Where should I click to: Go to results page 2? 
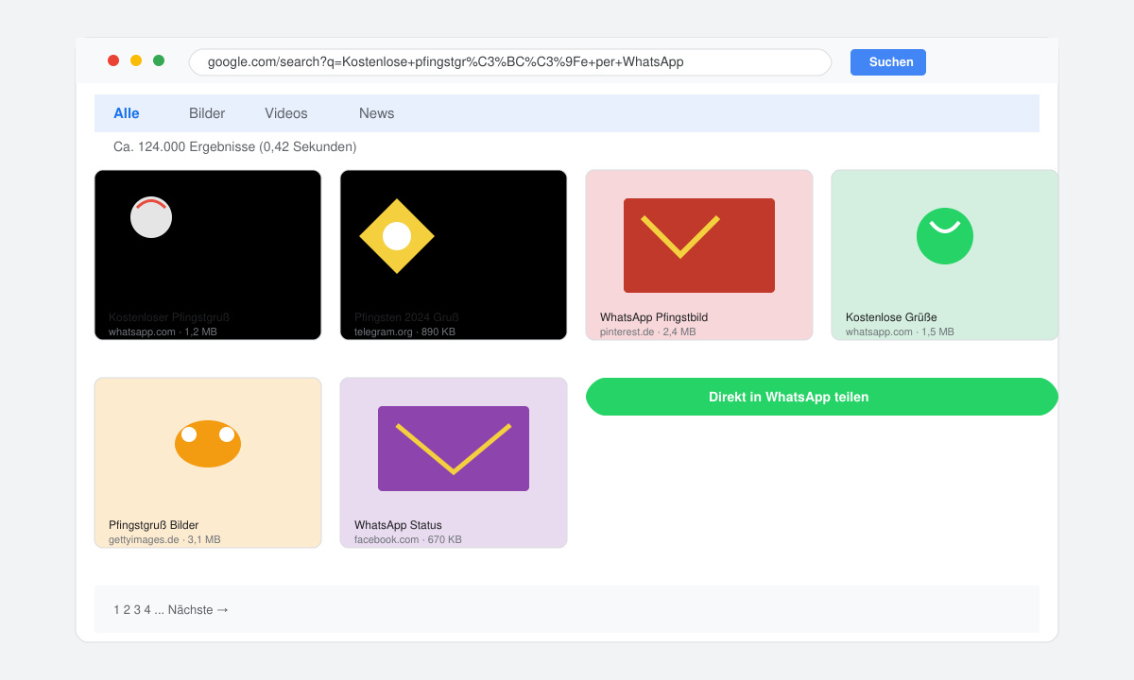[x=127, y=610]
